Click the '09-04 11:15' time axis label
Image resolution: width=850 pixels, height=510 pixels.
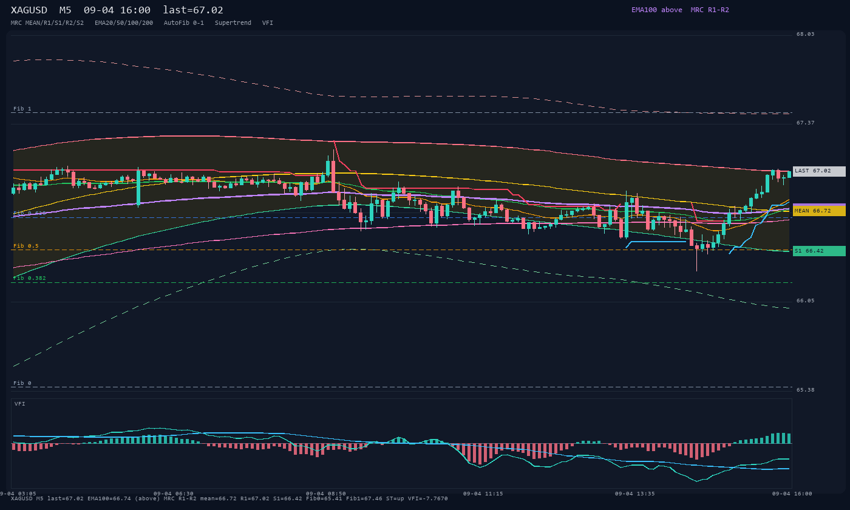click(x=483, y=494)
